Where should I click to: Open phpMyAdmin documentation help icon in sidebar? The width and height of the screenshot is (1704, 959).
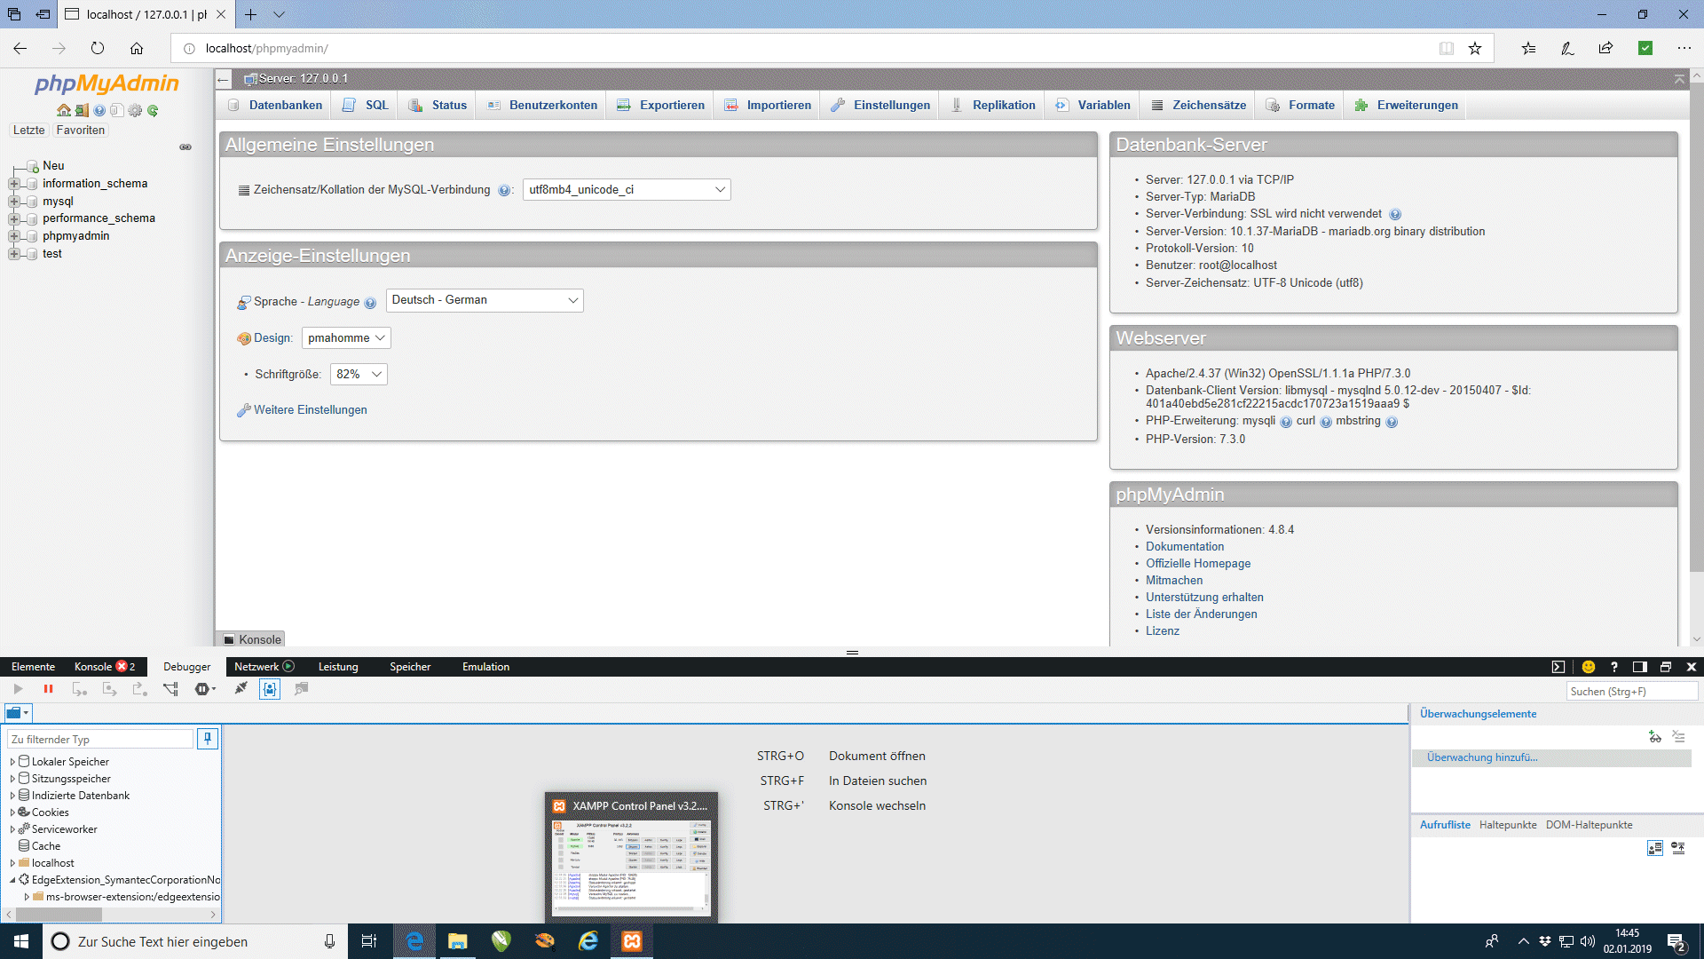click(99, 110)
